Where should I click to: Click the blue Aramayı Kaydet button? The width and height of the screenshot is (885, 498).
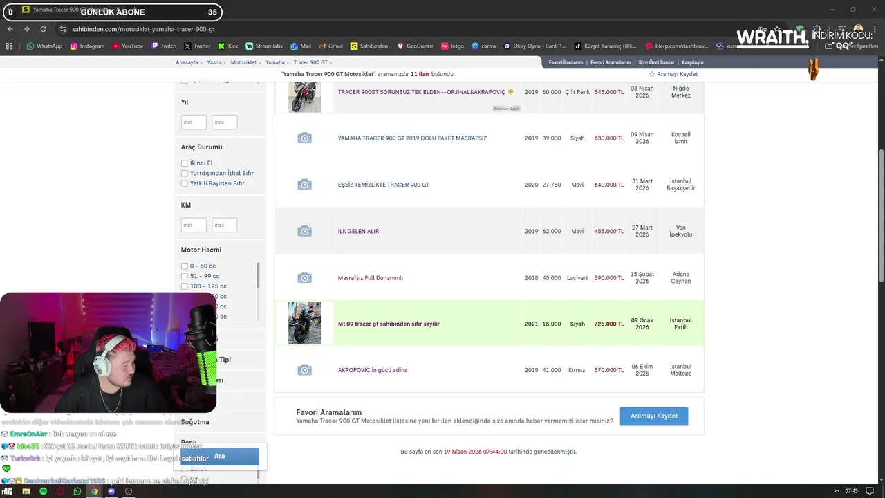(653, 416)
